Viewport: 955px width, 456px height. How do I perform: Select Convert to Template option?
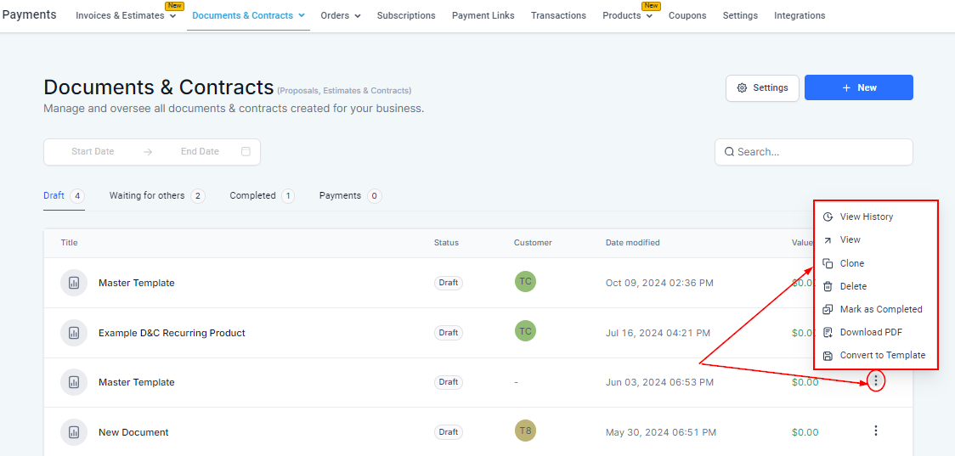pyautogui.click(x=882, y=355)
